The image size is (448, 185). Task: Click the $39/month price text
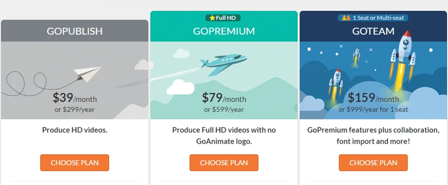(x=75, y=98)
